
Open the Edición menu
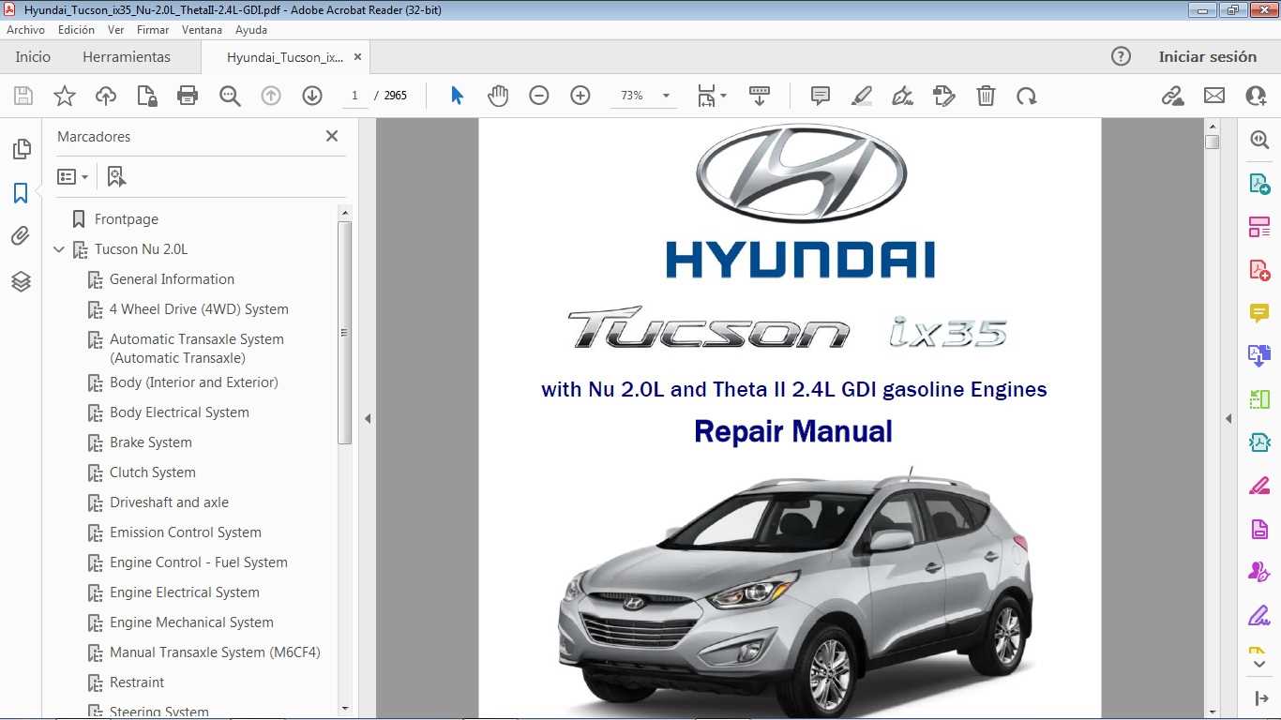(76, 30)
